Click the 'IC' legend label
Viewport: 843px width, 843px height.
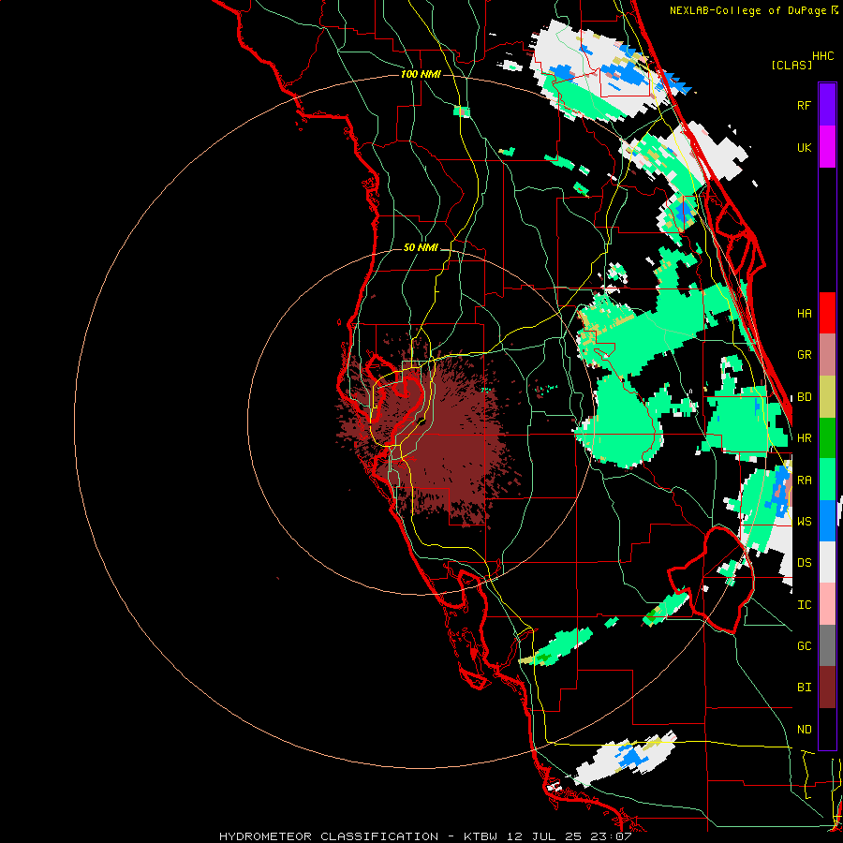[804, 605]
